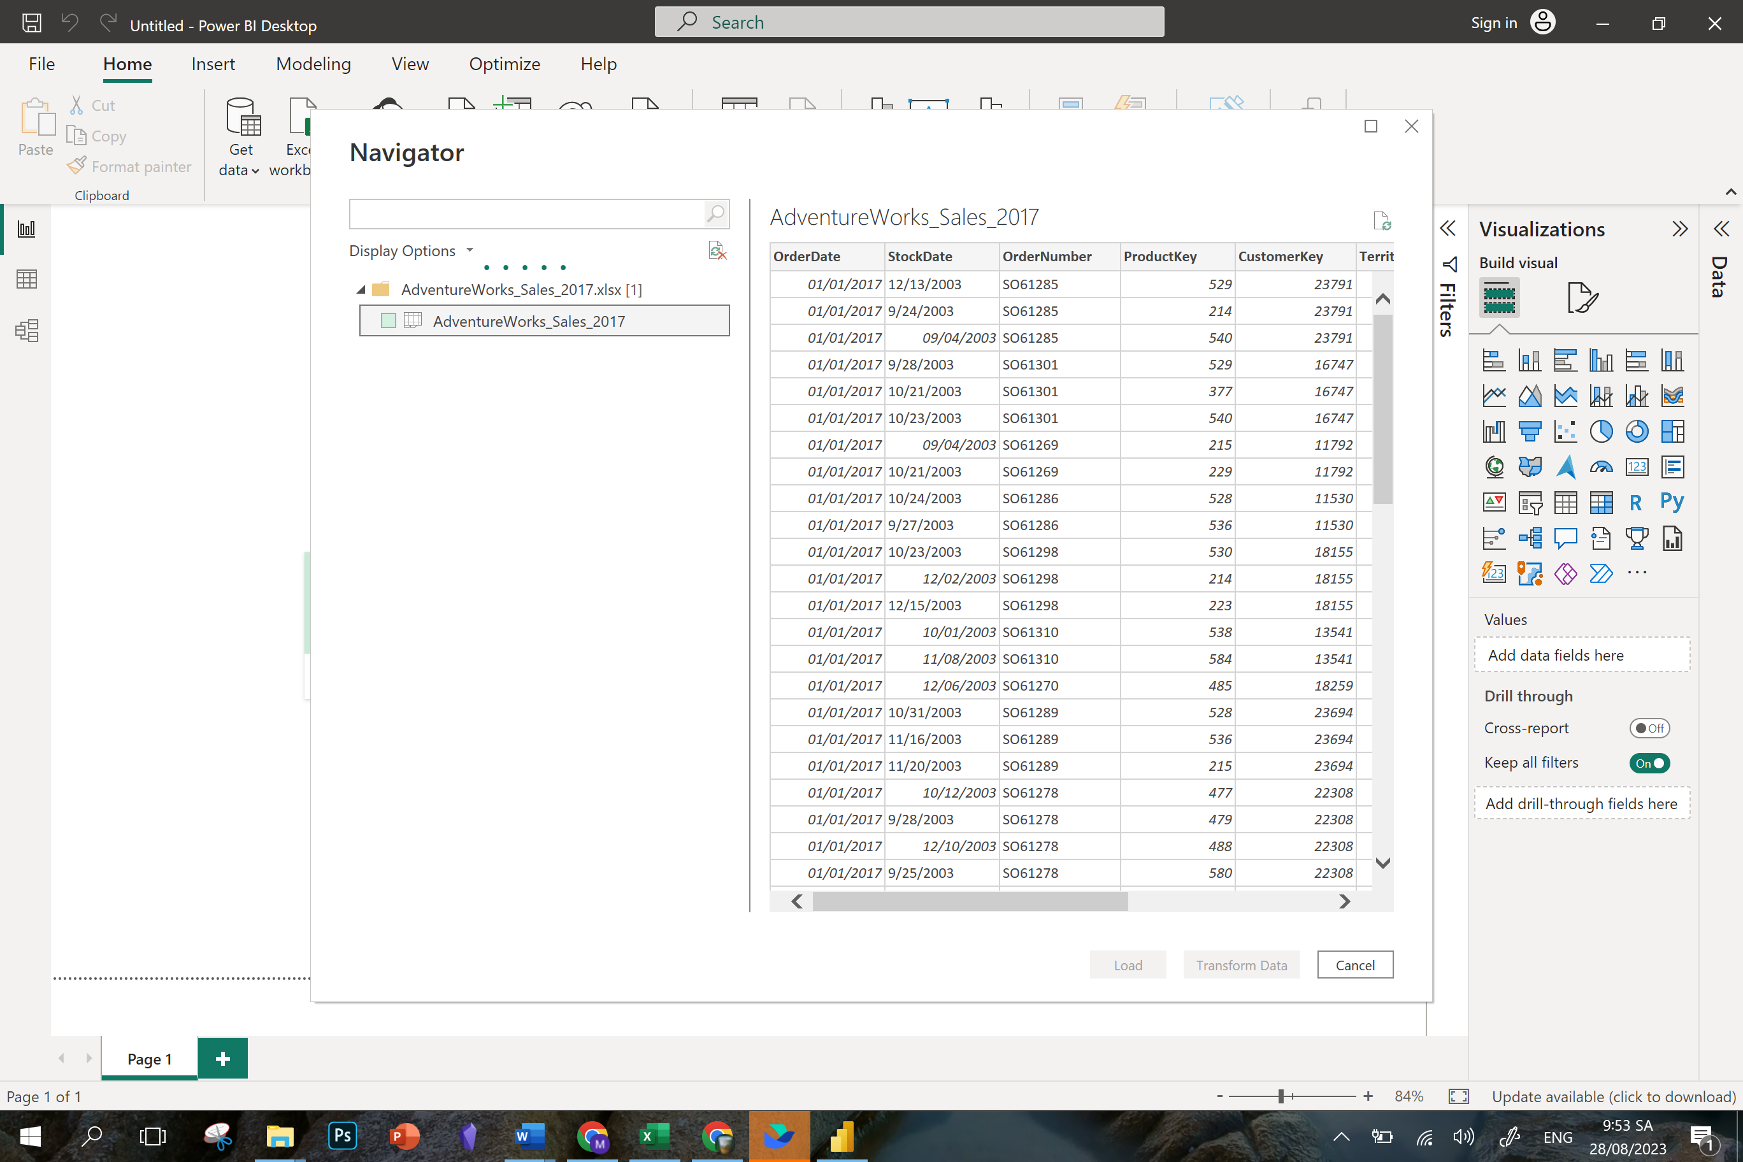Switch to Format visual pane icon

pyautogui.click(x=1582, y=298)
